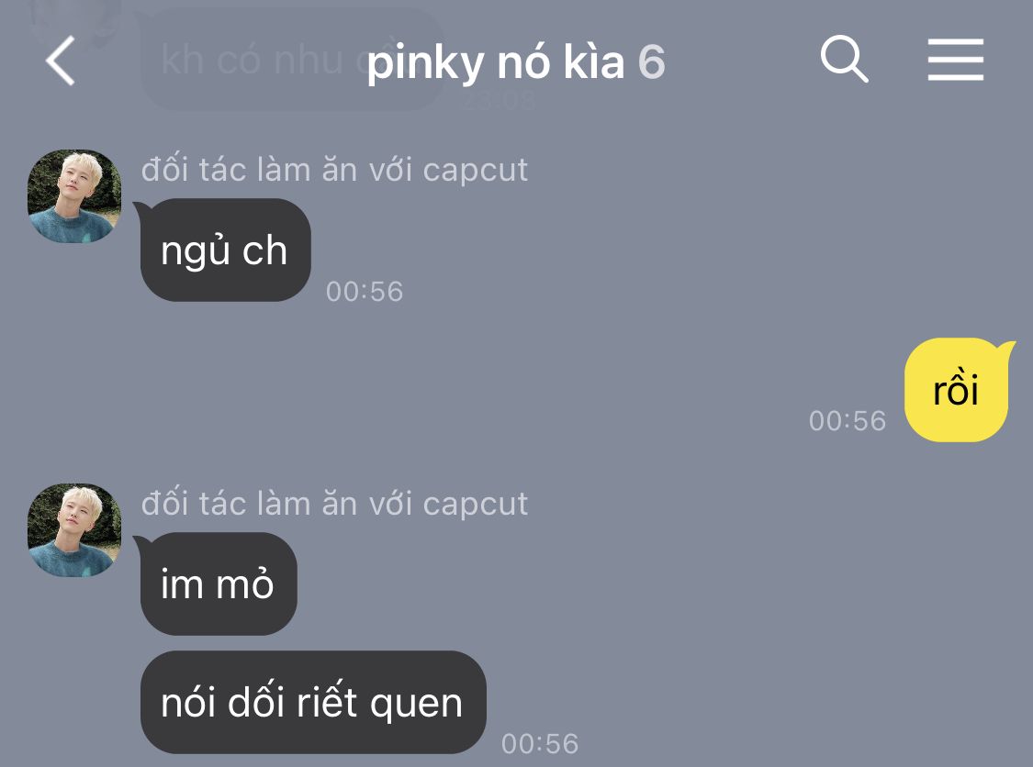Image resolution: width=1033 pixels, height=767 pixels.
Task: Select the yellow rồi message bubble
Action: coord(957,390)
